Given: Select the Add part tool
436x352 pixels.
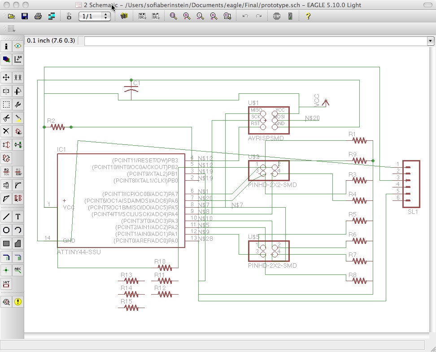Looking at the screenshot, I should [18, 131].
